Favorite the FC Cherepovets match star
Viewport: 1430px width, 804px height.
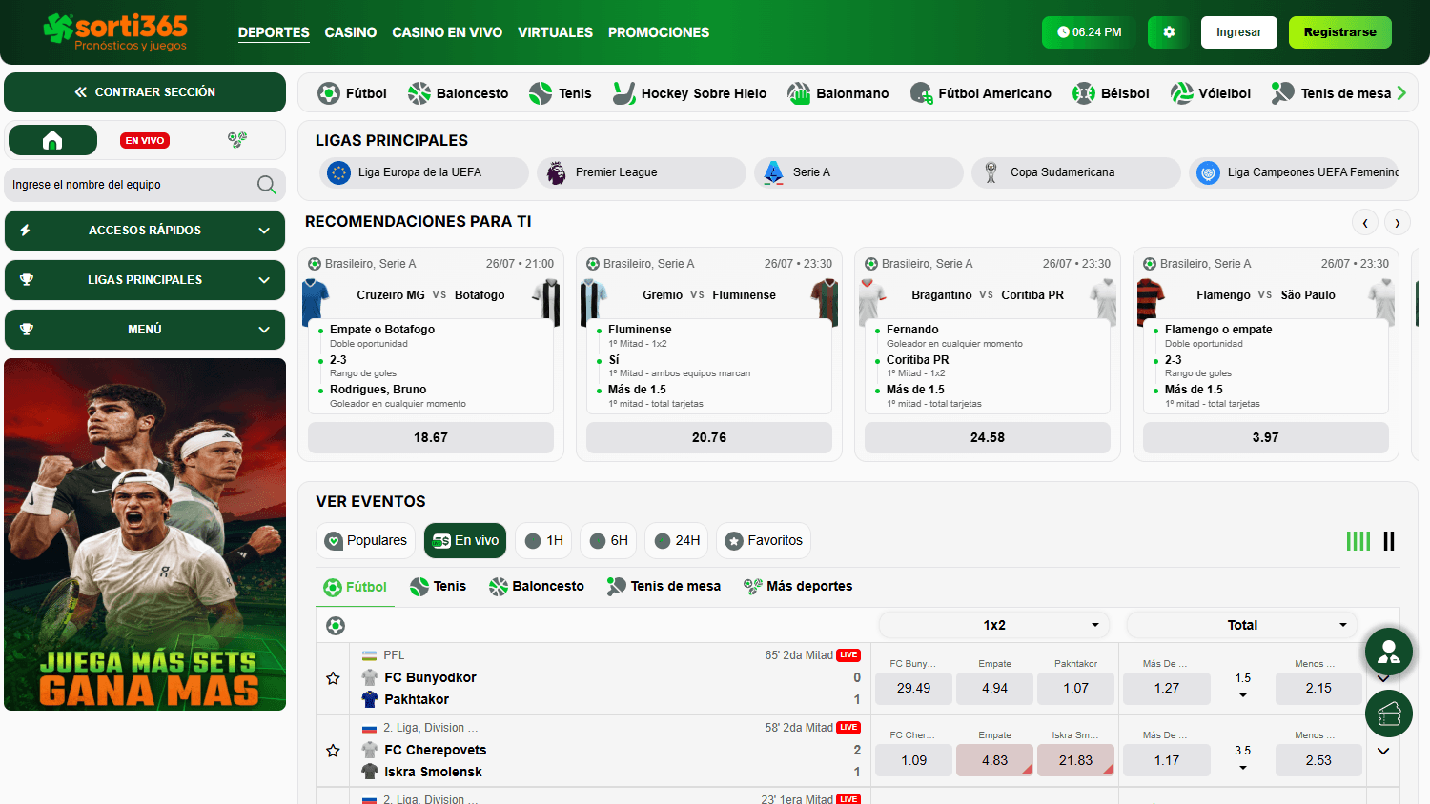point(333,751)
